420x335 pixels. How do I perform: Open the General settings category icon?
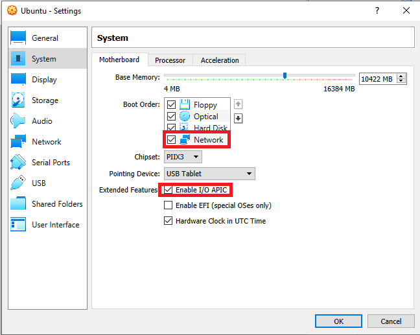click(18, 38)
